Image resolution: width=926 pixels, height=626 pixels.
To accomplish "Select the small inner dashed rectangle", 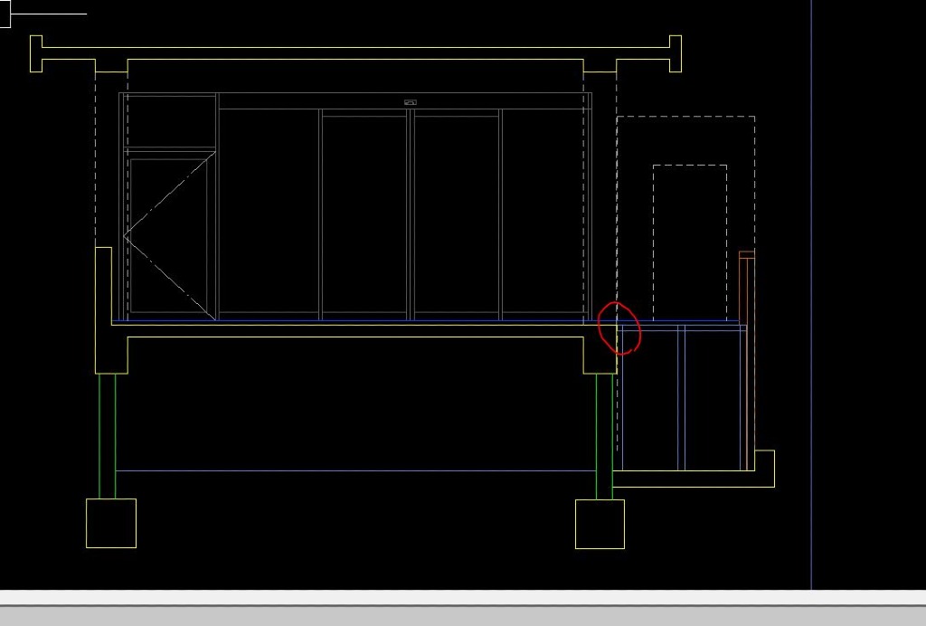I will click(x=689, y=166).
